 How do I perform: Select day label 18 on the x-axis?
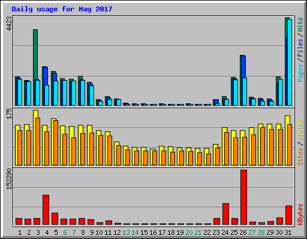pyautogui.click(x=171, y=232)
